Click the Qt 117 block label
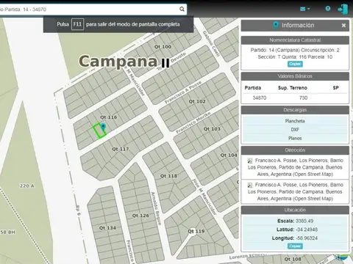The width and height of the screenshot is (353, 264). pos(121,149)
